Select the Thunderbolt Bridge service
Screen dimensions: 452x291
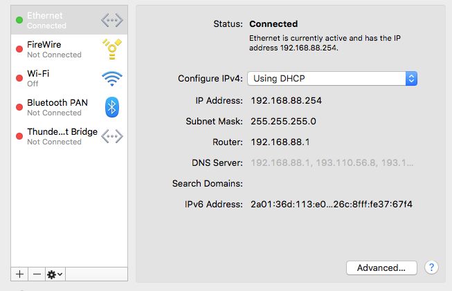69,136
